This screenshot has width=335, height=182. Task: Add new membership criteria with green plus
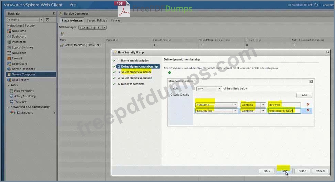170,73
